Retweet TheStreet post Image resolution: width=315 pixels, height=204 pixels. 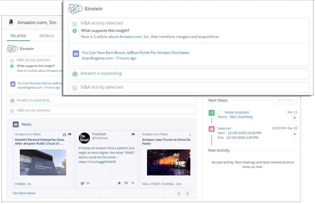pos(126,183)
